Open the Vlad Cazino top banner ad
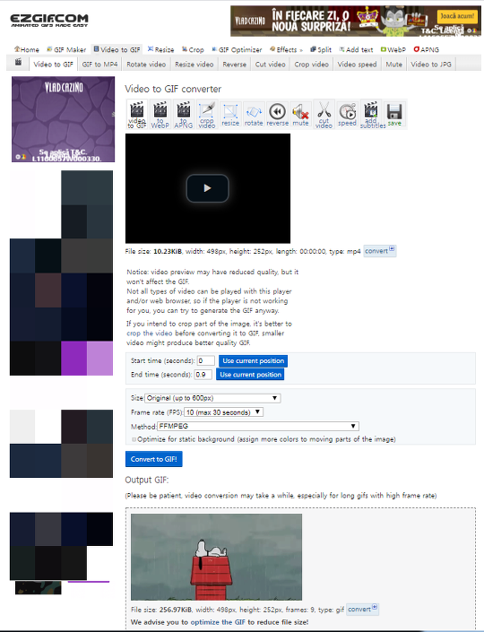484x632 pixels. (x=356, y=21)
